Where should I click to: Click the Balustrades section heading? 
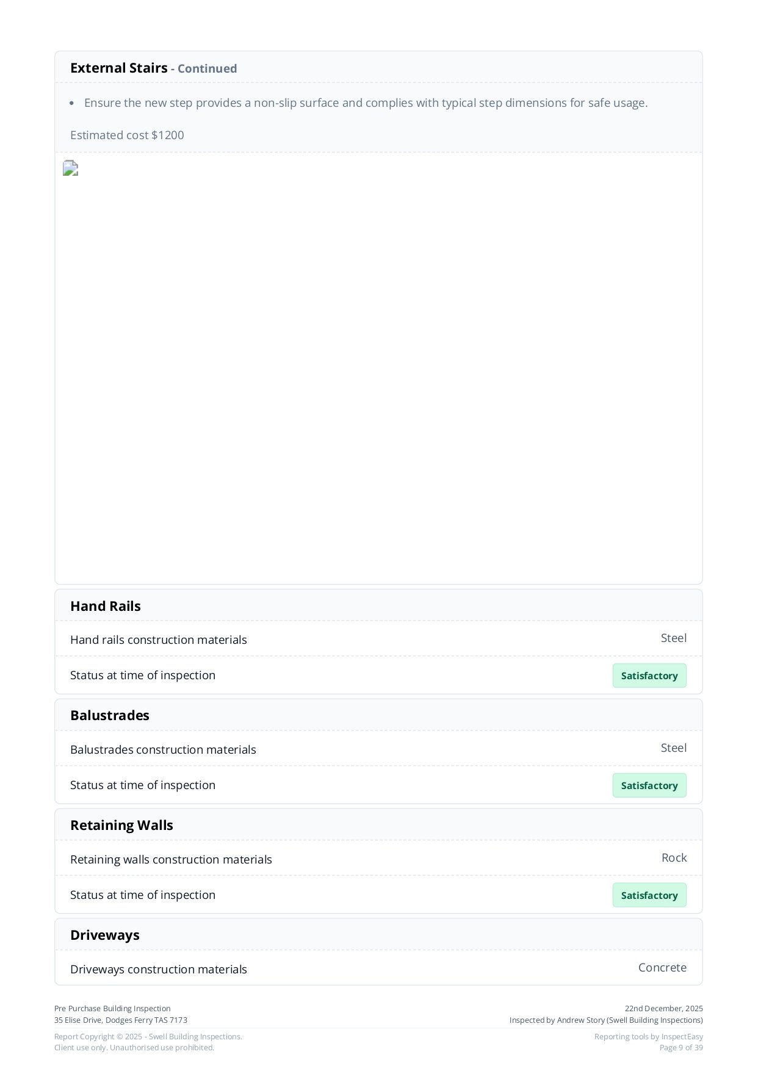point(110,715)
